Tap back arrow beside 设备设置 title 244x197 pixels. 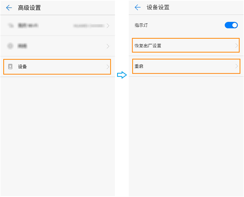click(137, 7)
